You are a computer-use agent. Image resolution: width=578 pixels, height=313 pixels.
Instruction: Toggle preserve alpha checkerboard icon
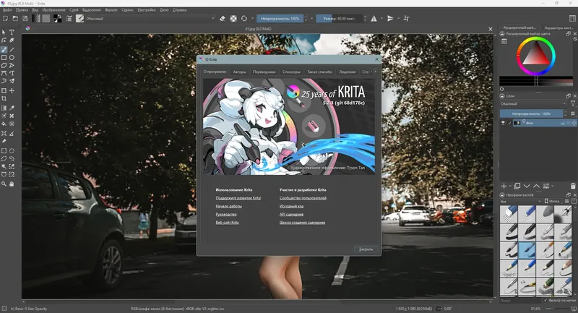tap(233, 19)
